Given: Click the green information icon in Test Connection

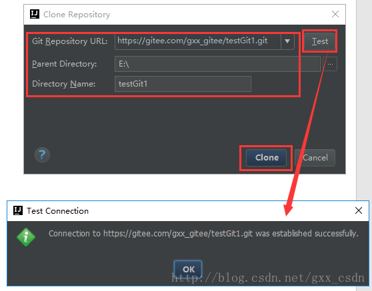Looking at the screenshot, I should [26, 237].
